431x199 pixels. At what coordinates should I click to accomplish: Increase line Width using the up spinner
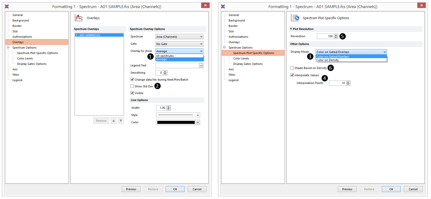pos(169,107)
